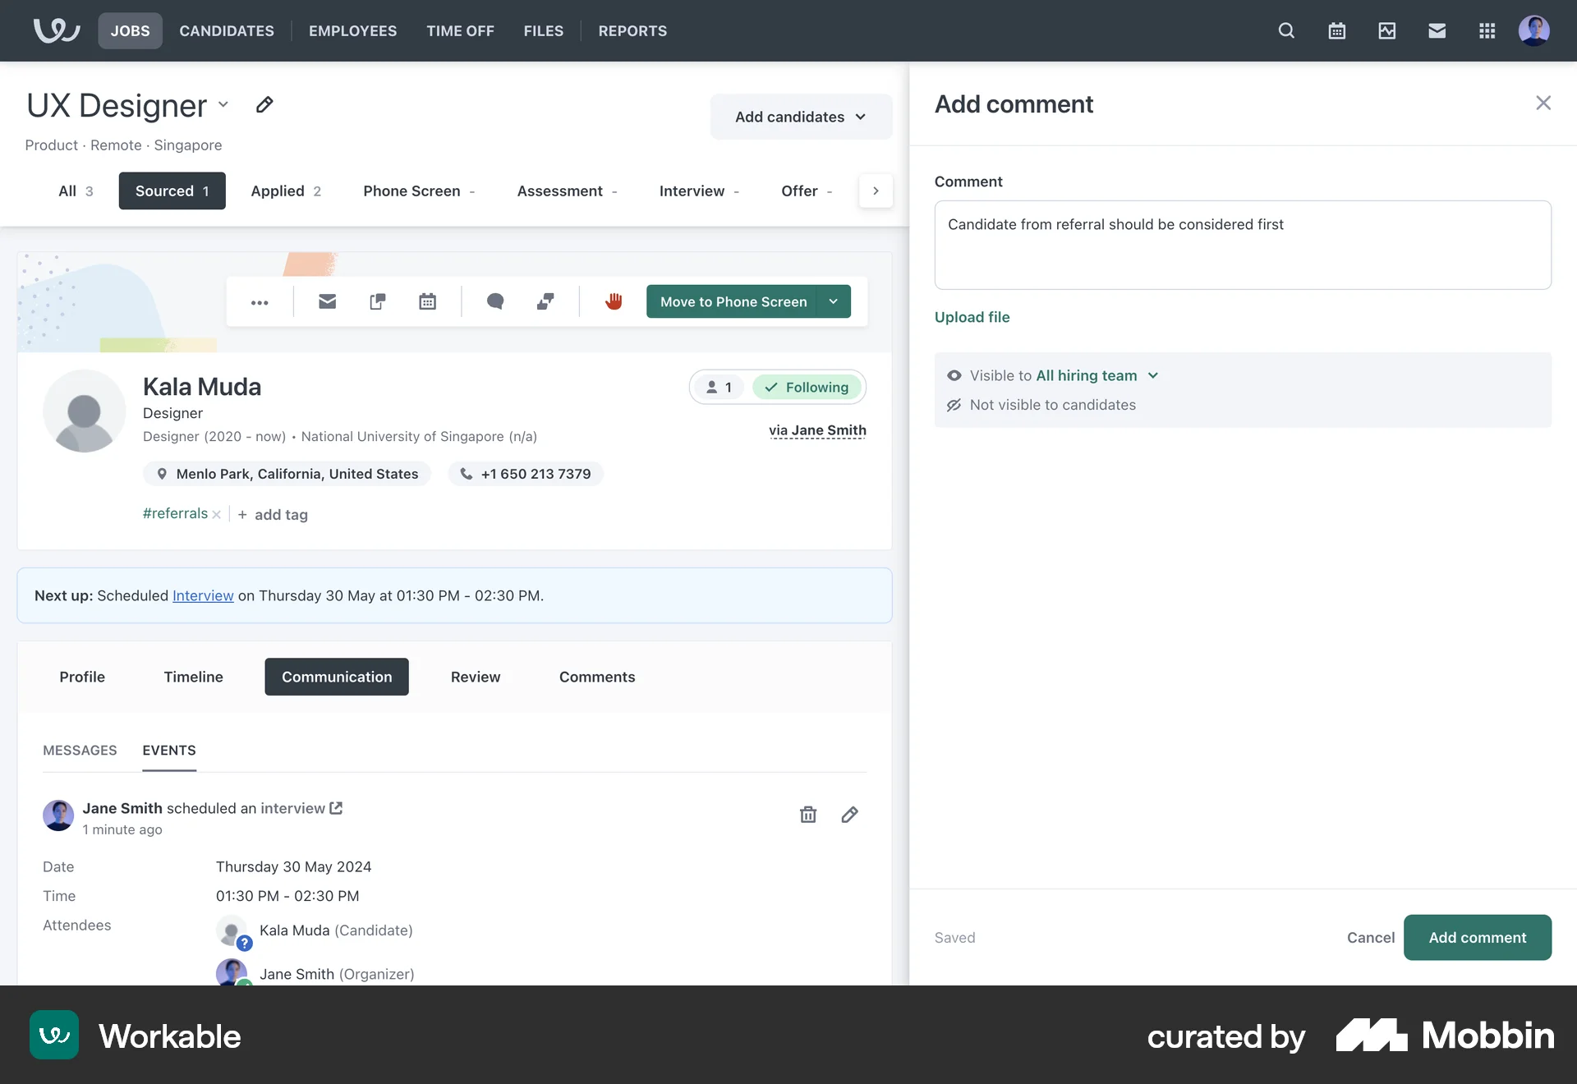Open the Move to Phone Screen dropdown arrow

coord(832,301)
